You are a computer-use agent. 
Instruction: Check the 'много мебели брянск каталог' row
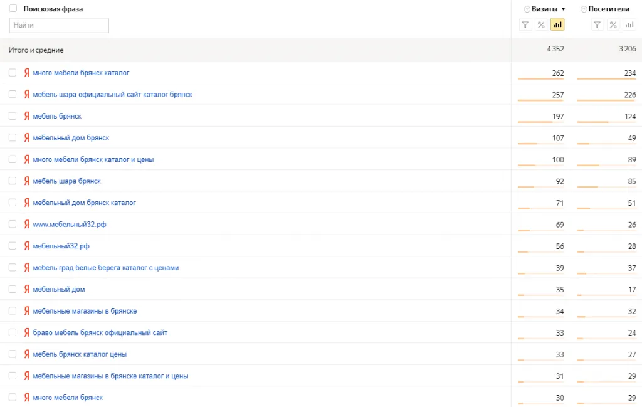[x=13, y=73]
